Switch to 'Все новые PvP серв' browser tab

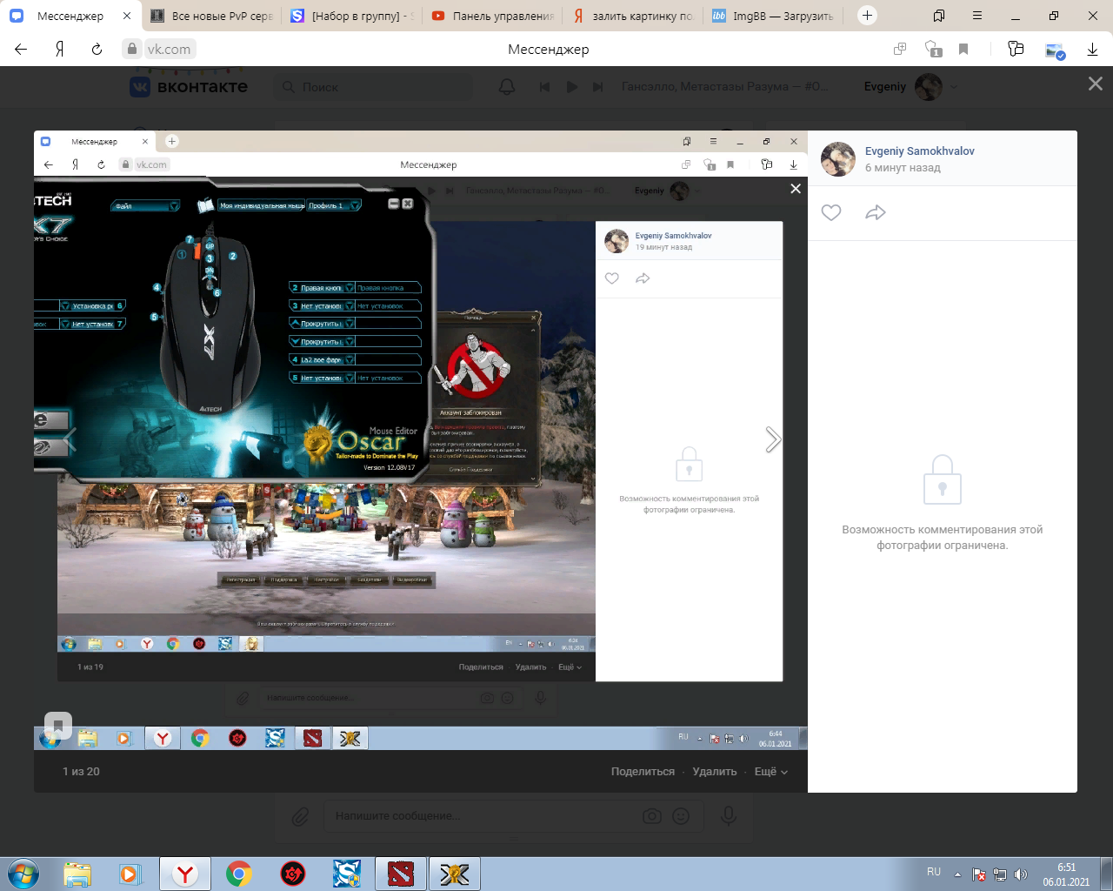tap(213, 16)
